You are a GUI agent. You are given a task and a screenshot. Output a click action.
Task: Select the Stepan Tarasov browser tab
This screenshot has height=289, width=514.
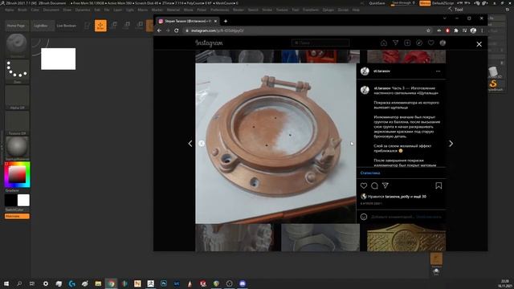(187, 21)
